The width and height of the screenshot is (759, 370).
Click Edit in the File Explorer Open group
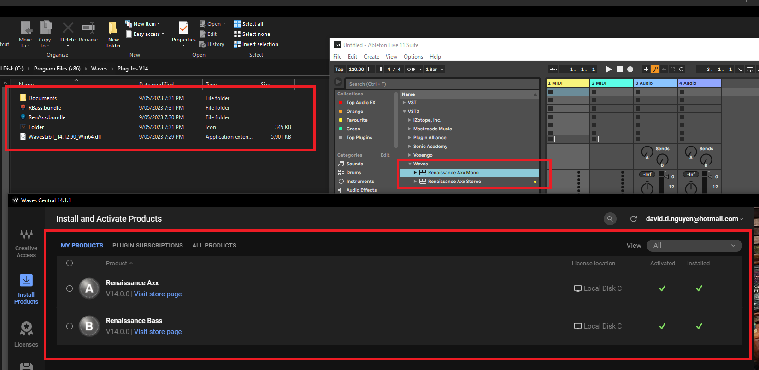(x=208, y=34)
